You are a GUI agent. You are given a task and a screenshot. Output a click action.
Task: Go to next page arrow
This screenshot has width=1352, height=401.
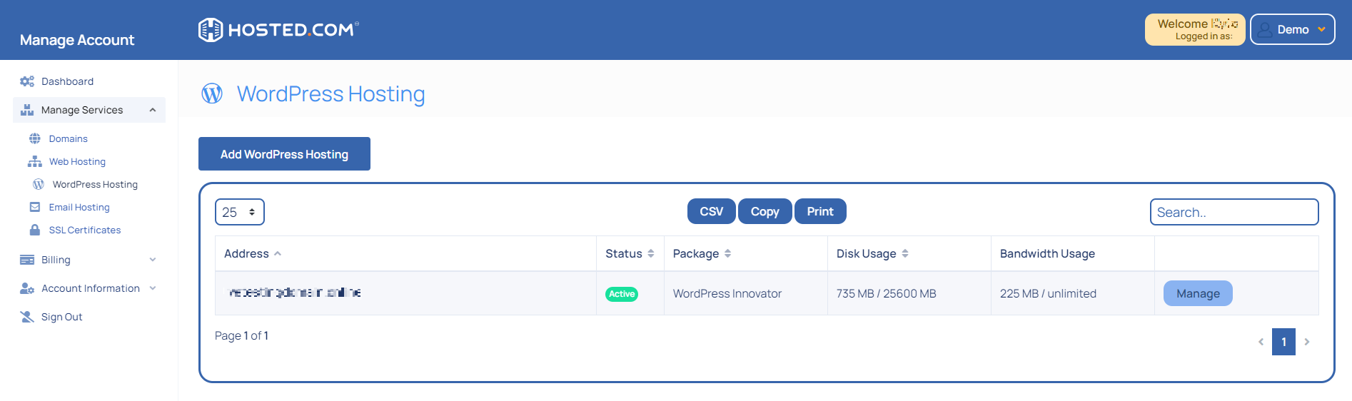[x=1307, y=342]
